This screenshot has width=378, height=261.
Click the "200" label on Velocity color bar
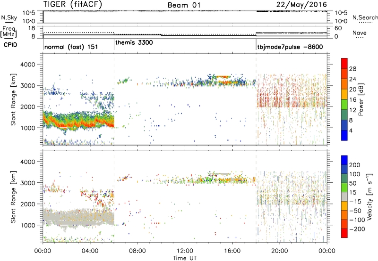(x=355, y=165)
